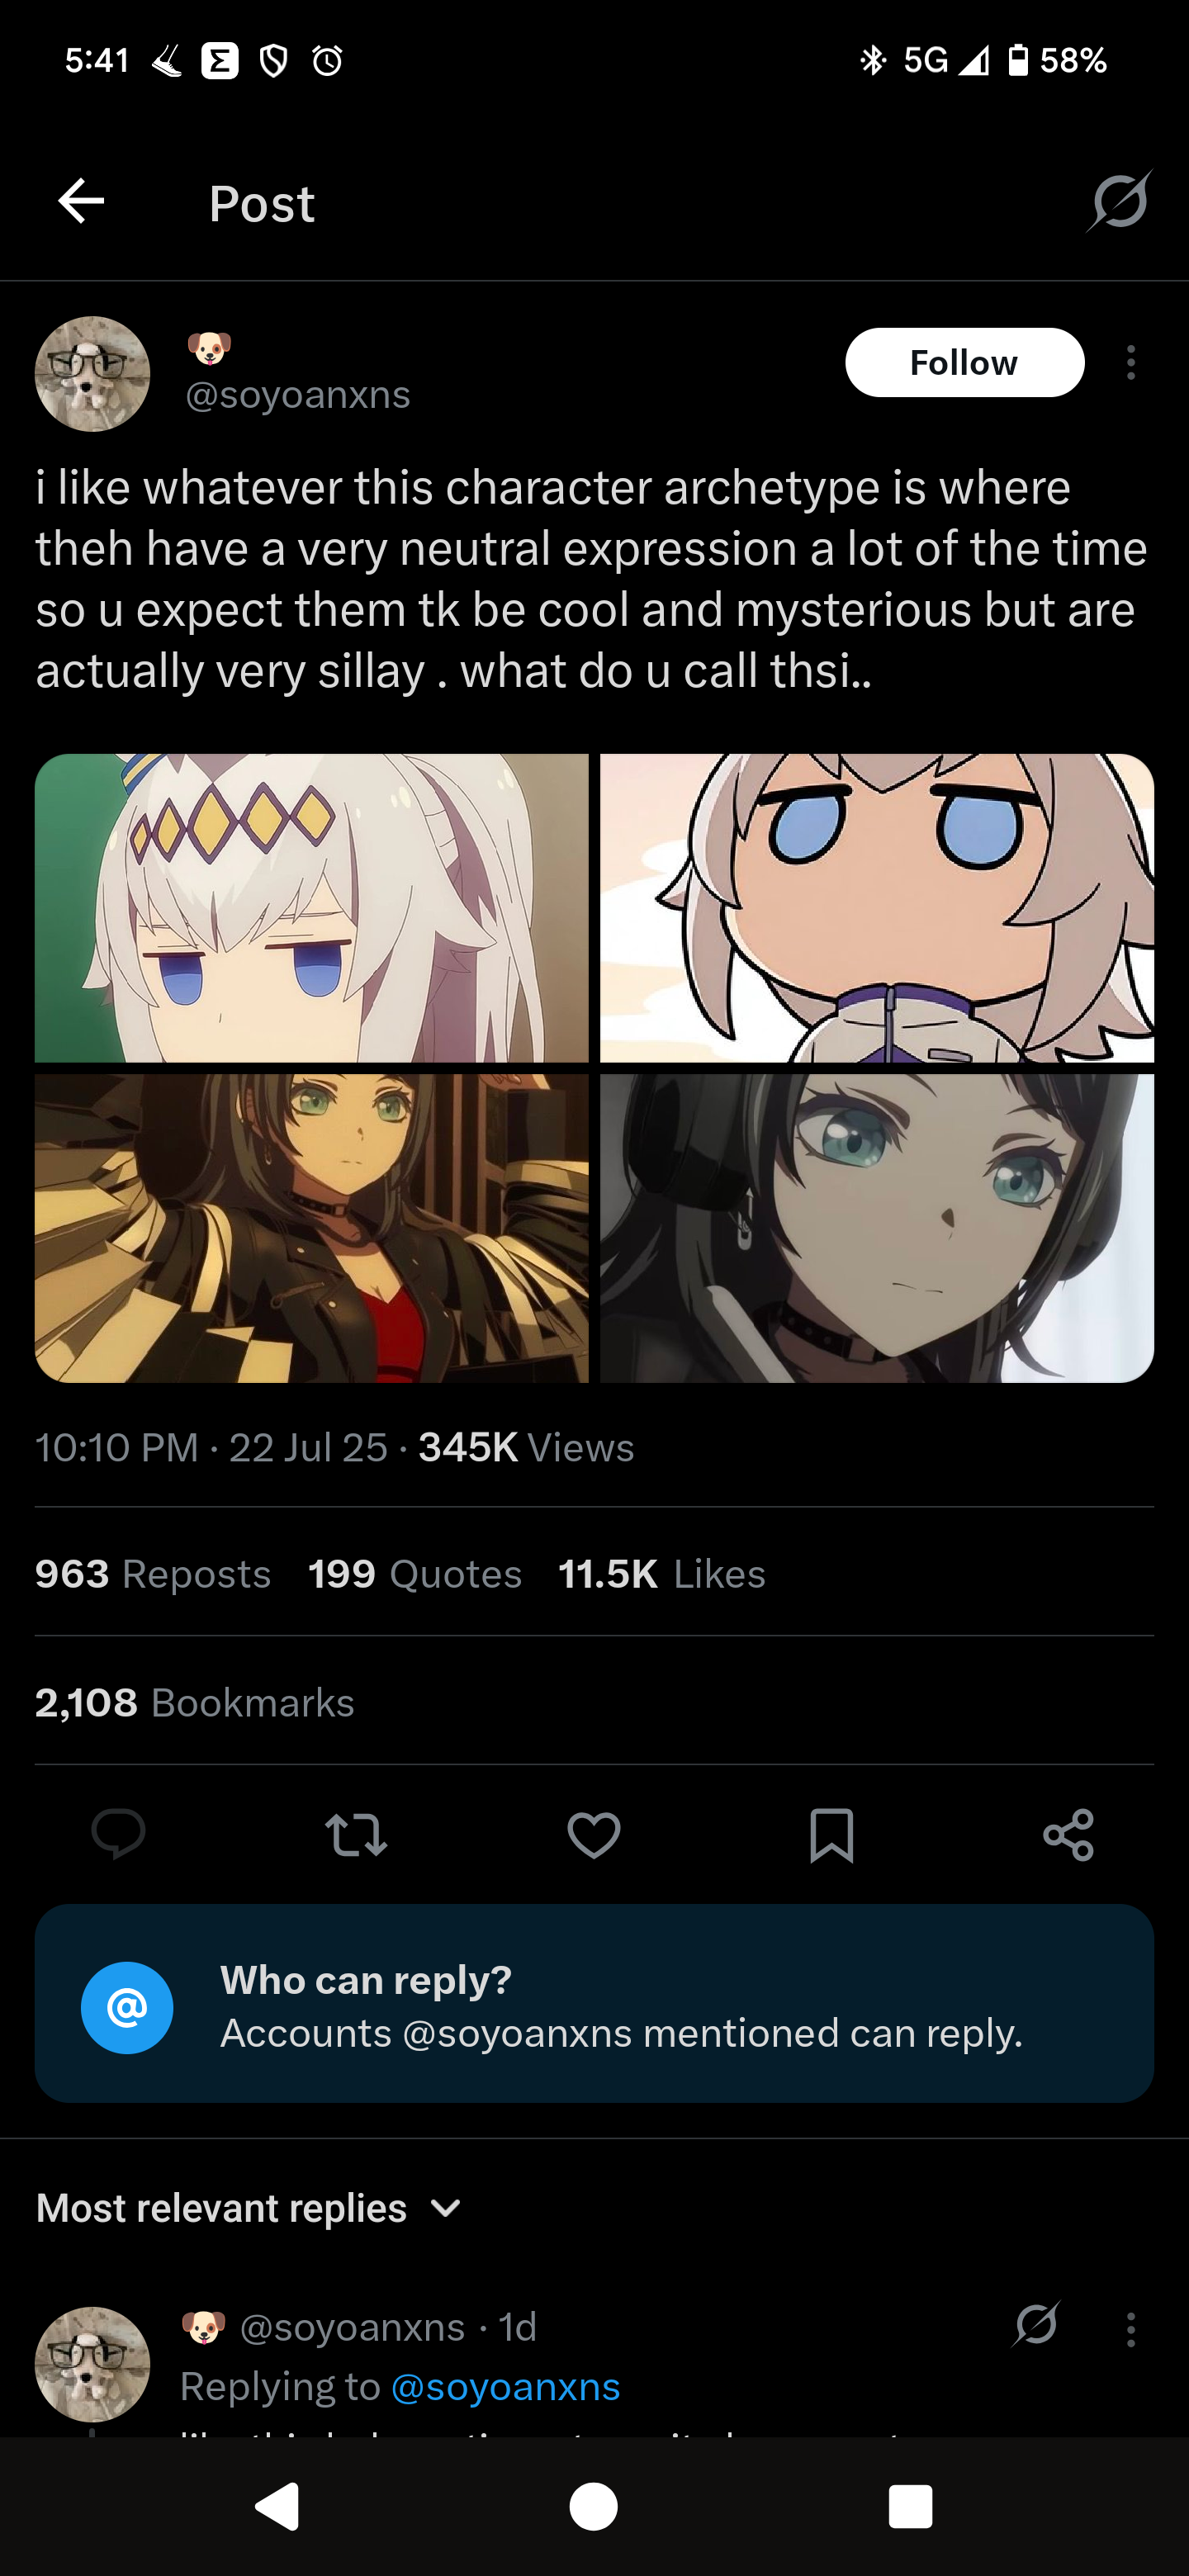Open the white-haired character image
Screen dimensions: 1189x2576
click(312, 908)
